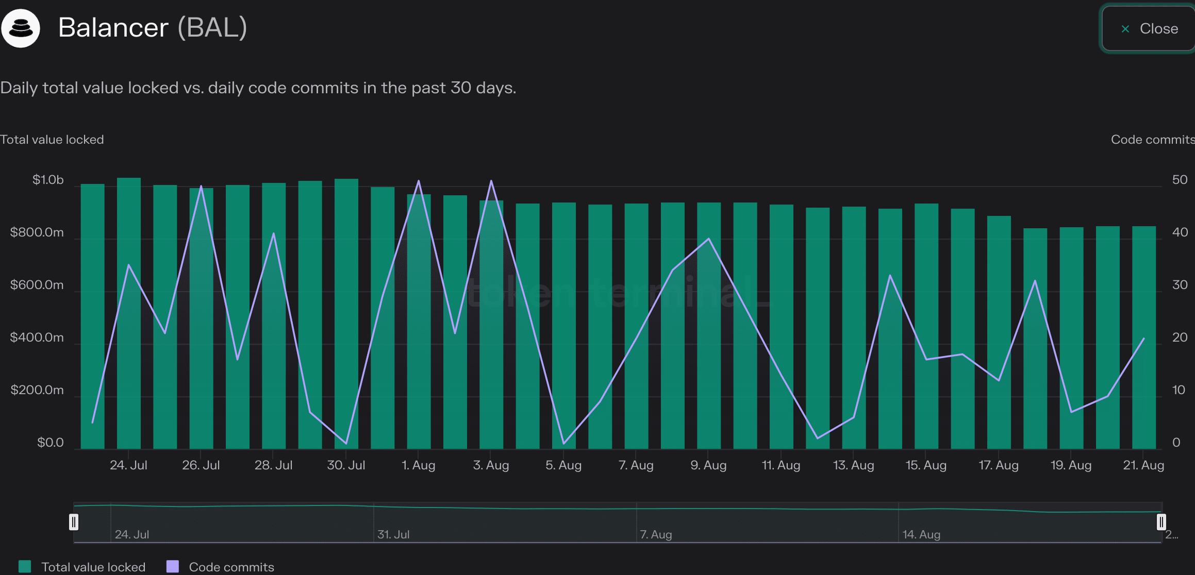Click the 14. Aug navigator label
The height and width of the screenshot is (575, 1195).
point(921,534)
